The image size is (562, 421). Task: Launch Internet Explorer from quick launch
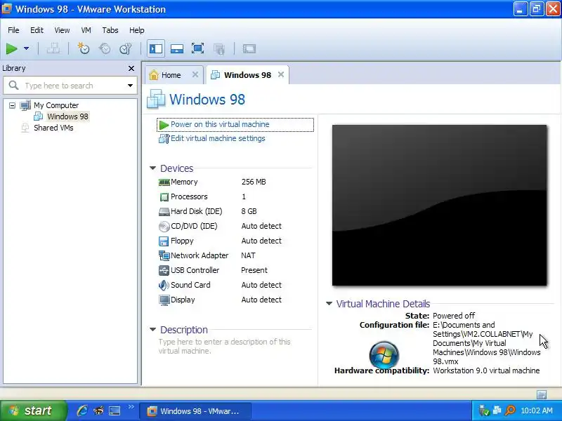click(x=82, y=410)
